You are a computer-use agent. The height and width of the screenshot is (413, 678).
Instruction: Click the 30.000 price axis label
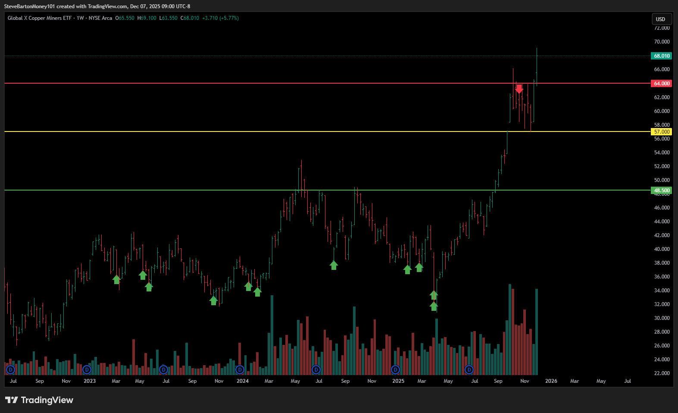[x=662, y=318]
